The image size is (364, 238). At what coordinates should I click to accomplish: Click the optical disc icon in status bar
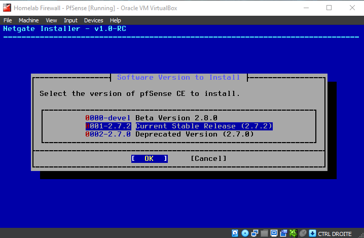pos(245,233)
